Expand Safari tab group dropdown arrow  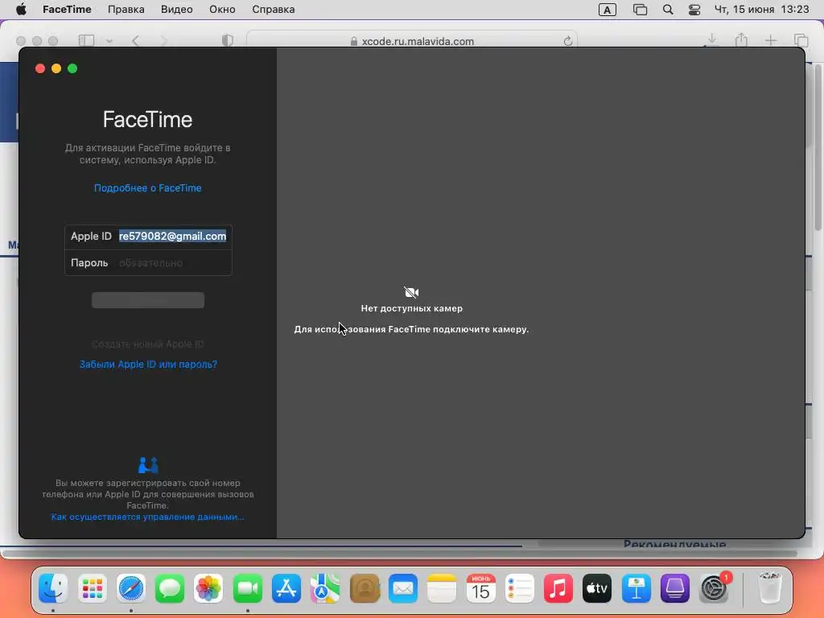(x=109, y=40)
